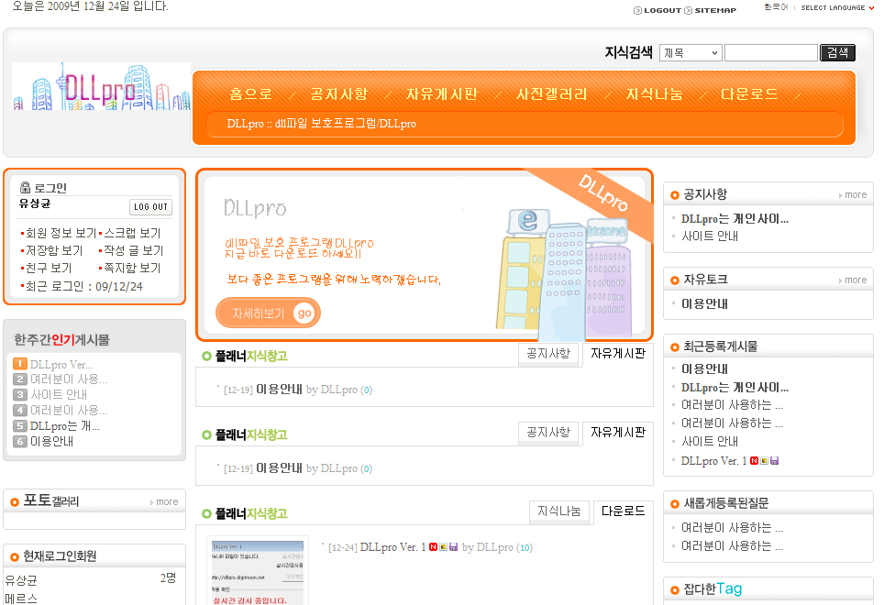Click the red N icon in 최근등록게시물
884x605 pixels.
pos(755,461)
